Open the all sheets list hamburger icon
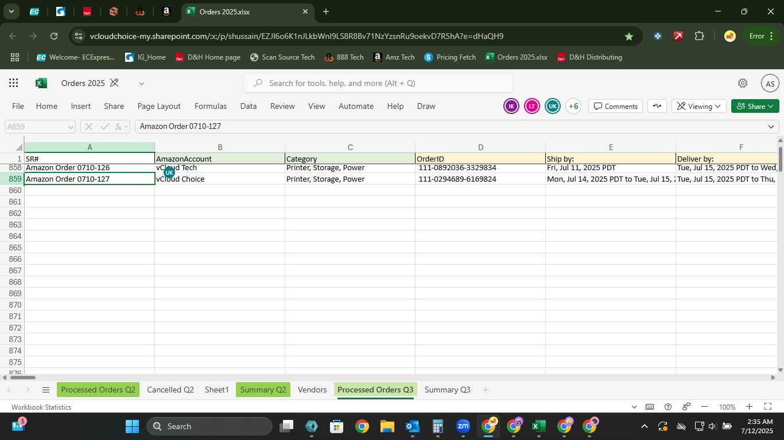784x440 pixels. coord(46,390)
